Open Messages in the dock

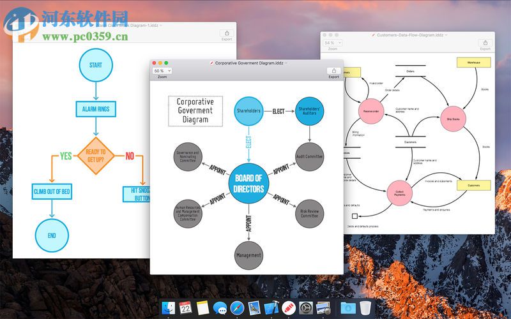point(220,308)
